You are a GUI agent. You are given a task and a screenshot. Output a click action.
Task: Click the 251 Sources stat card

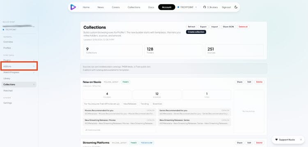[234, 50]
